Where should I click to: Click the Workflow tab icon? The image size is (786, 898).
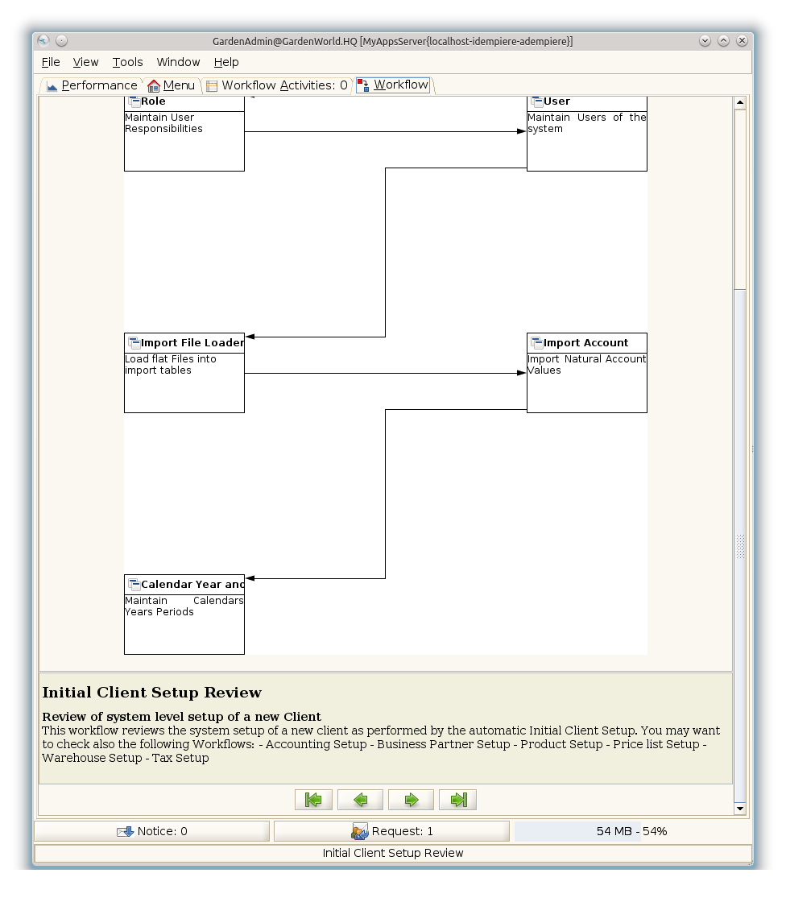click(x=363, y=85)
